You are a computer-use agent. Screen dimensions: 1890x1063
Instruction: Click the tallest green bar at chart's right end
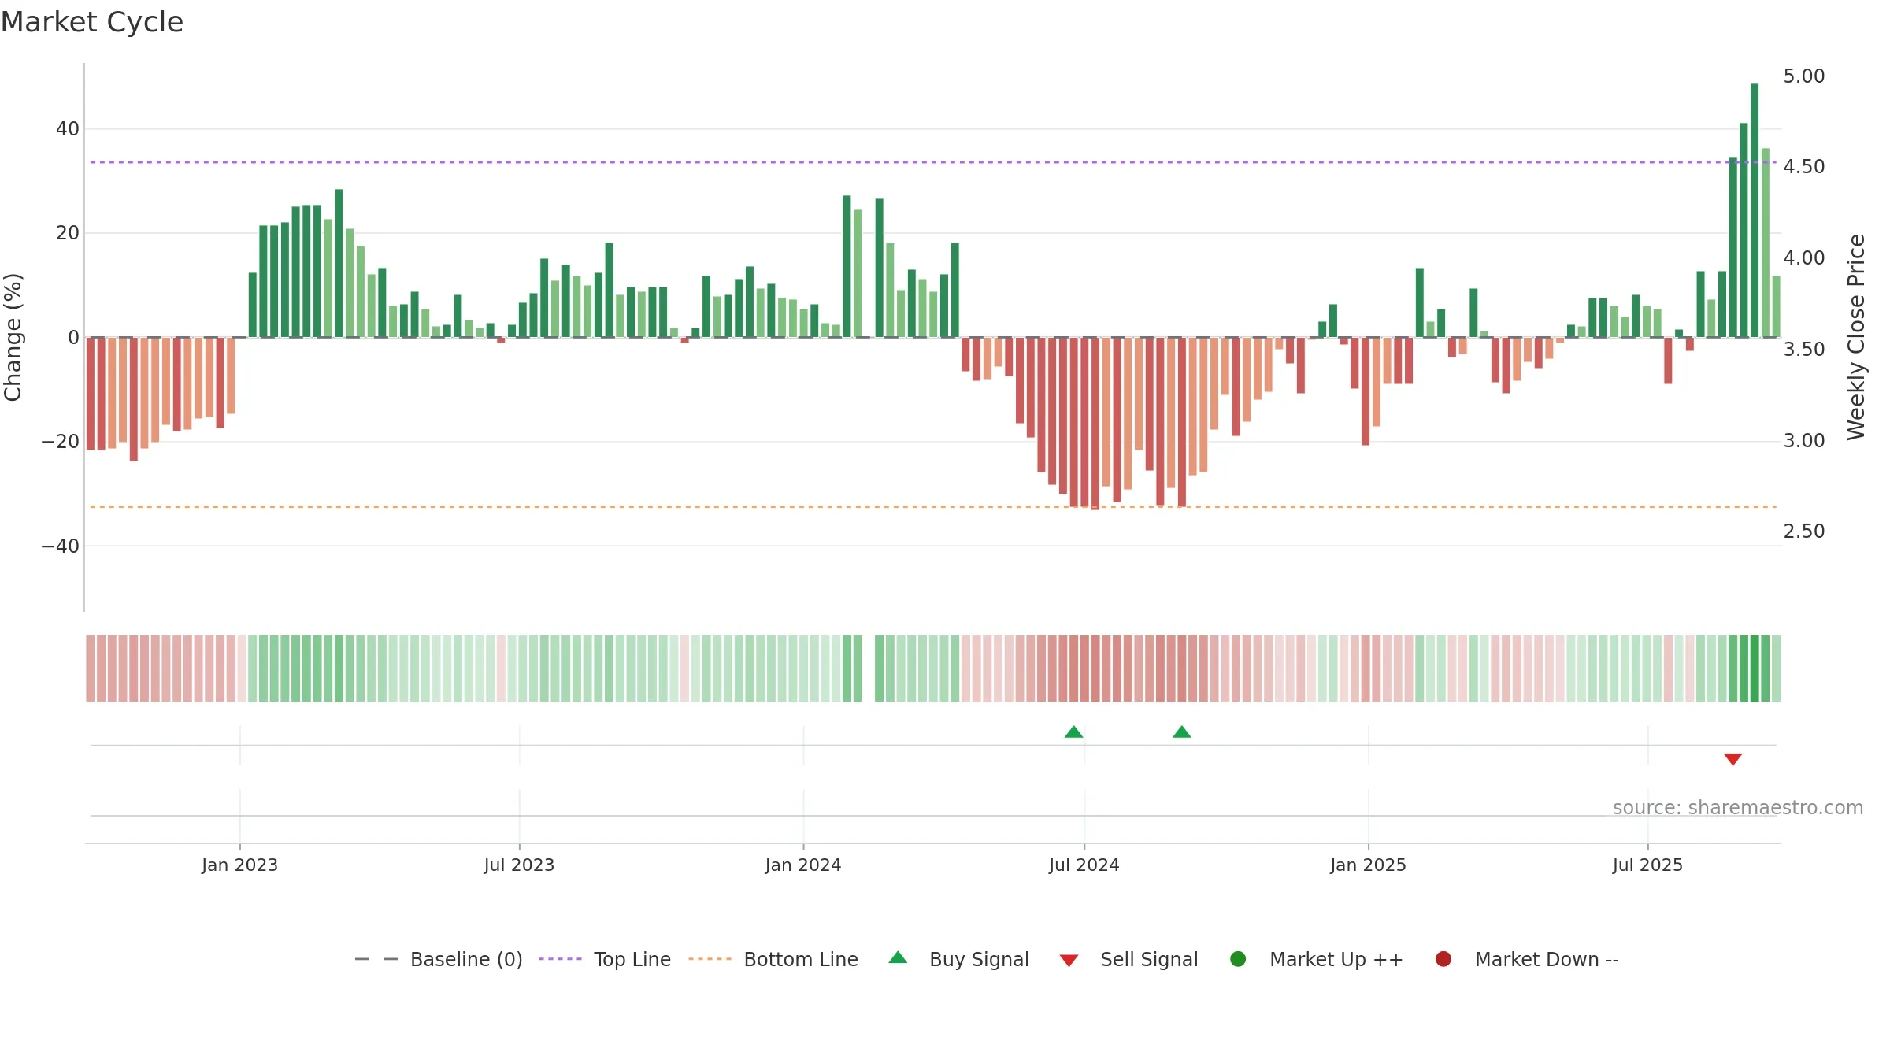point(1755,210)
